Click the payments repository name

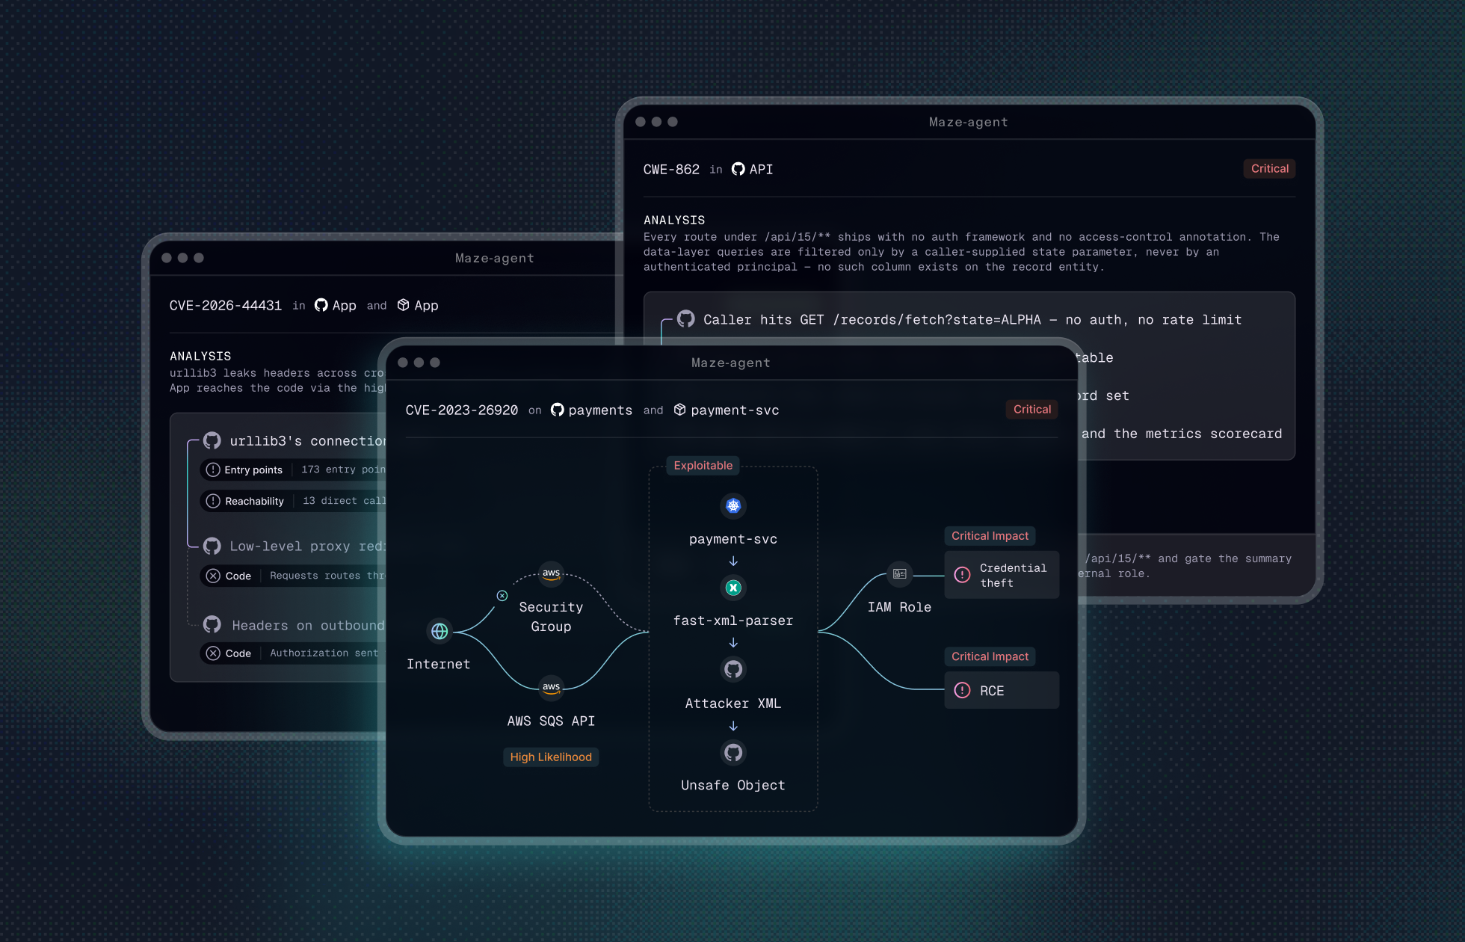tap(600, 410)
